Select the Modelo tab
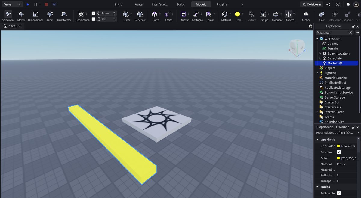This screenshot has height=198, width=361. 201,4
